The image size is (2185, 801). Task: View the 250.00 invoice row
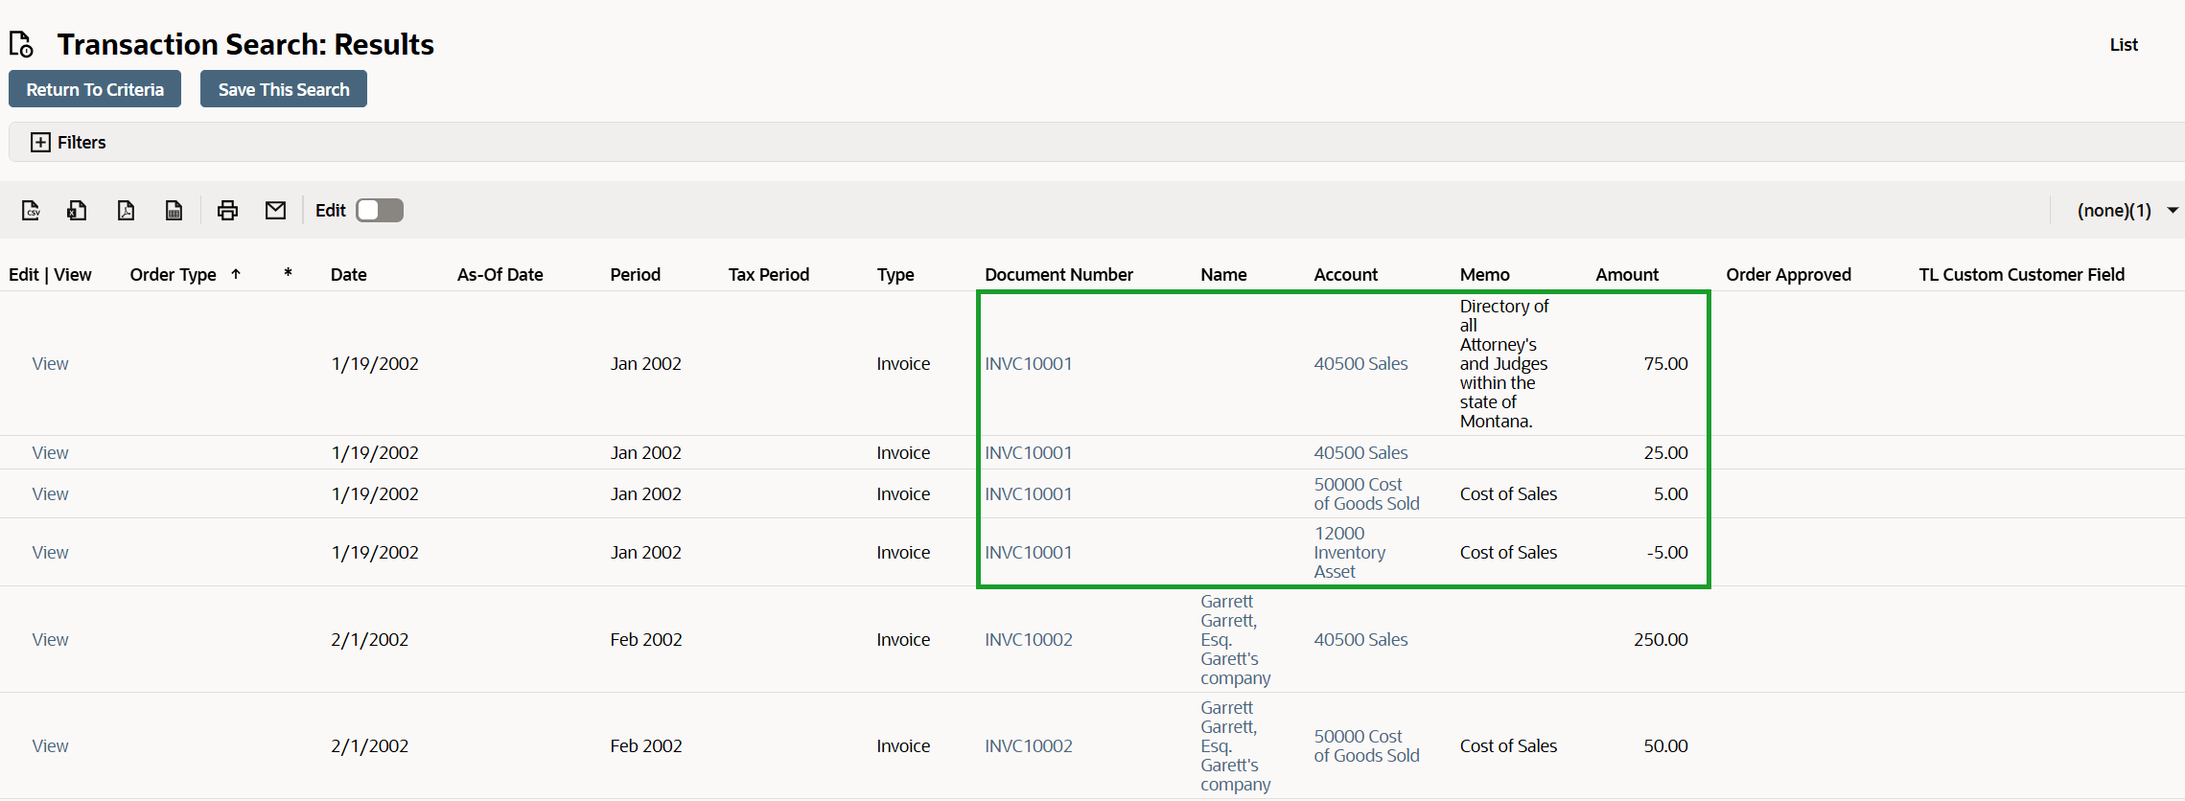tap(50, 640)
